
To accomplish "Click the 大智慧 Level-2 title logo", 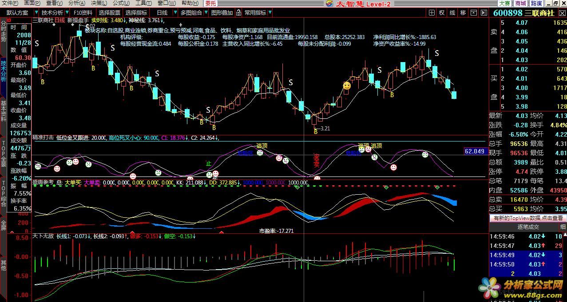I will 358,4.
